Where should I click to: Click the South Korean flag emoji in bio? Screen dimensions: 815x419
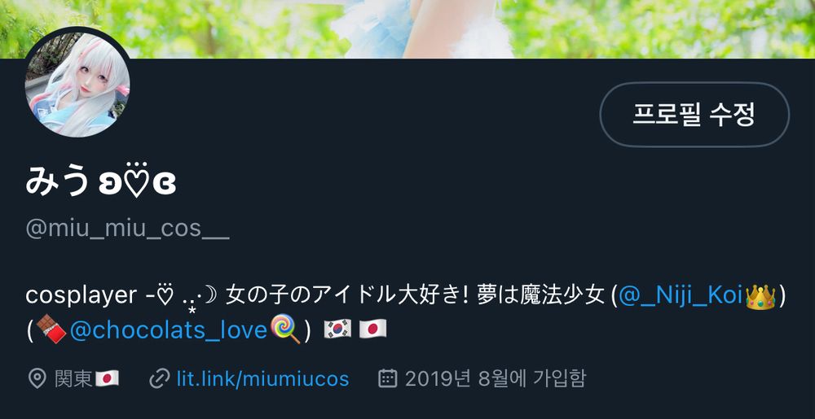(x=337, y=330)
